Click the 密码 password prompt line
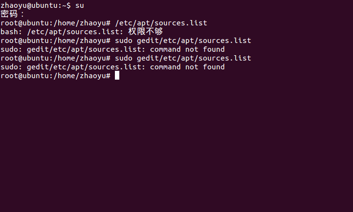 12,14
